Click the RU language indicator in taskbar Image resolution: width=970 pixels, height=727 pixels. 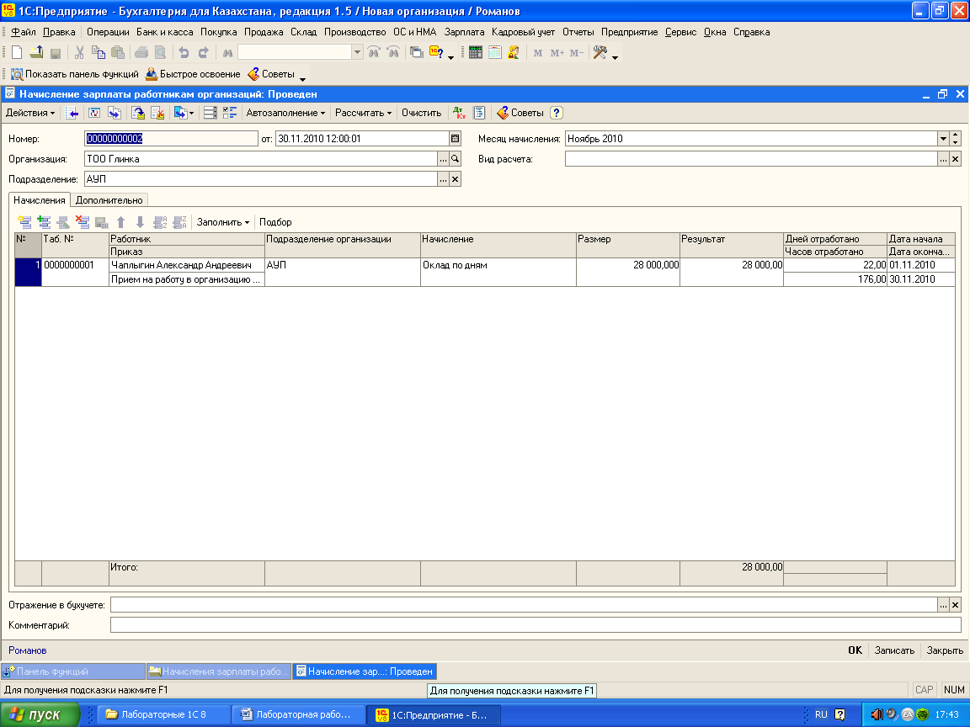821,714
